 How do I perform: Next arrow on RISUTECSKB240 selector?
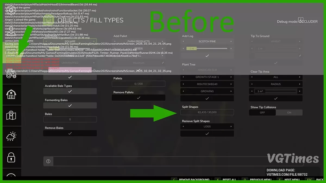tap(231, 84)
